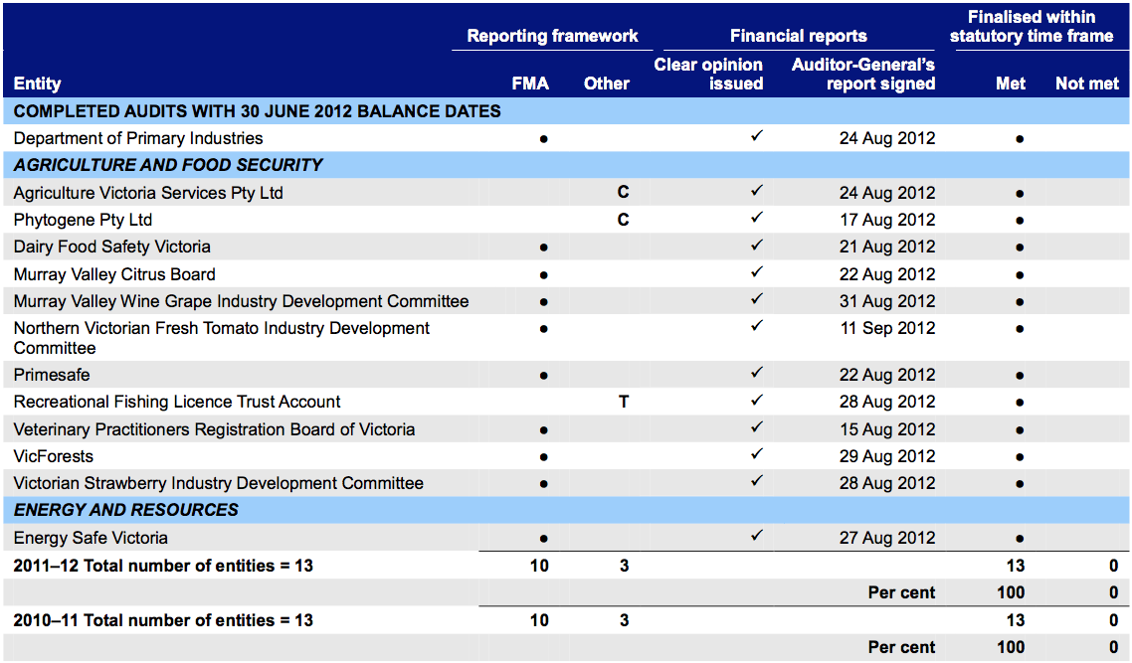Select the "29 Aug 2012" signed date
Viewport: 1132px width, 663px height.
[x=887, y=456]
